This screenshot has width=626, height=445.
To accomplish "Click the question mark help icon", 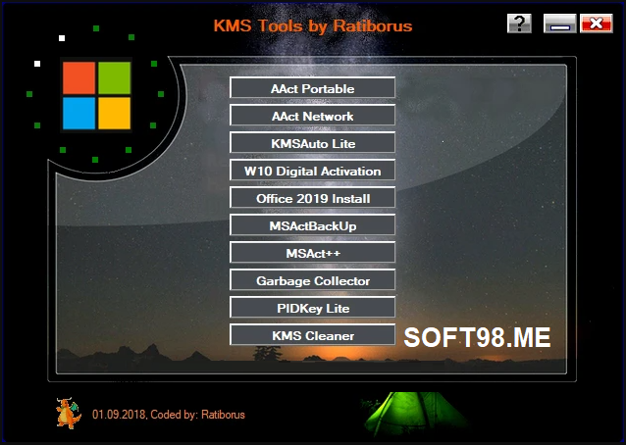I will 519,24.
